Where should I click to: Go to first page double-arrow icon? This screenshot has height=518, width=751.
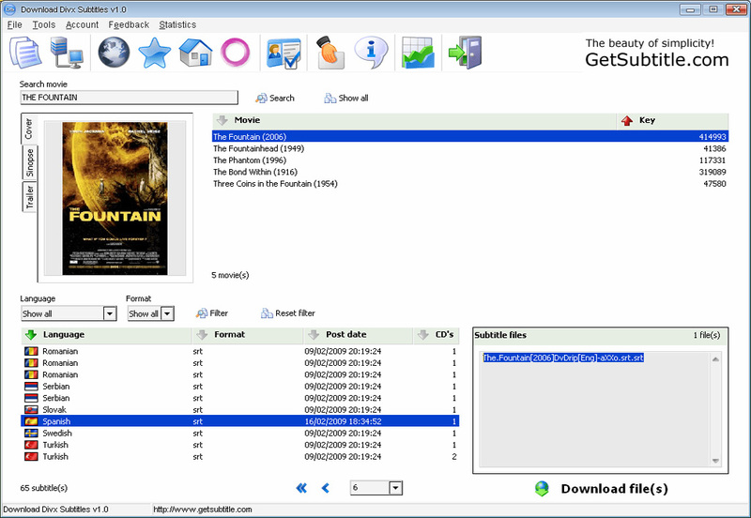tap(301, 488)
